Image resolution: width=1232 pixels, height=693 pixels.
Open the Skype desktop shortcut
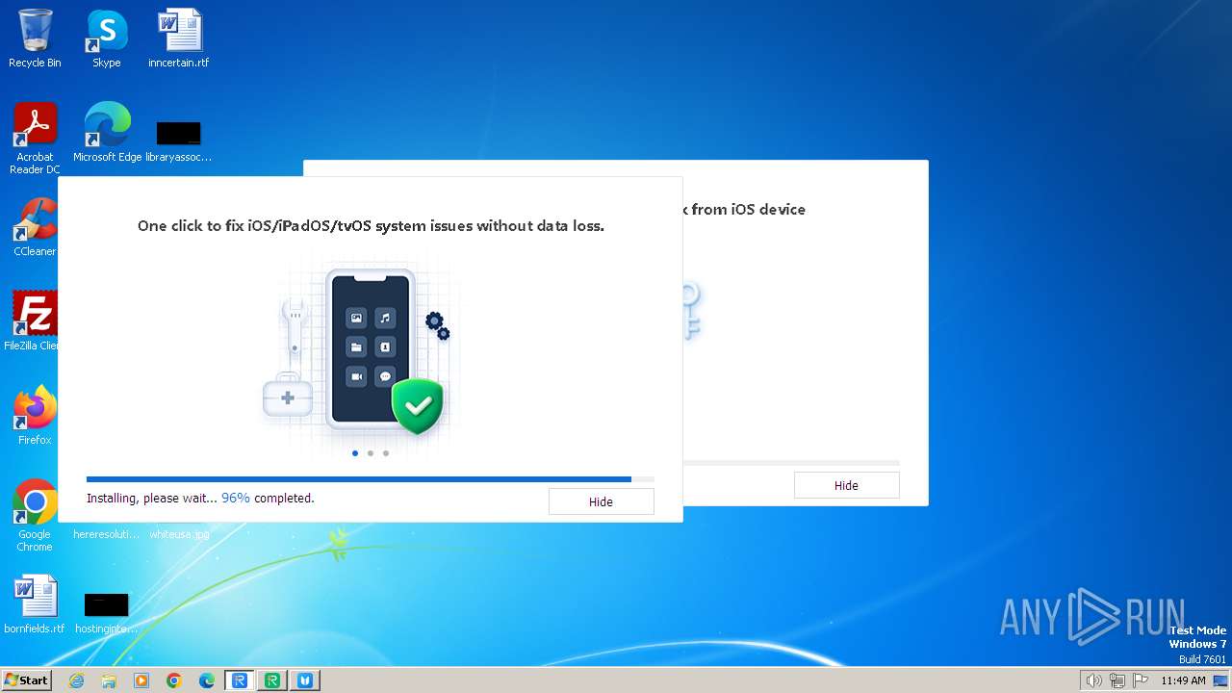(106, 38)
